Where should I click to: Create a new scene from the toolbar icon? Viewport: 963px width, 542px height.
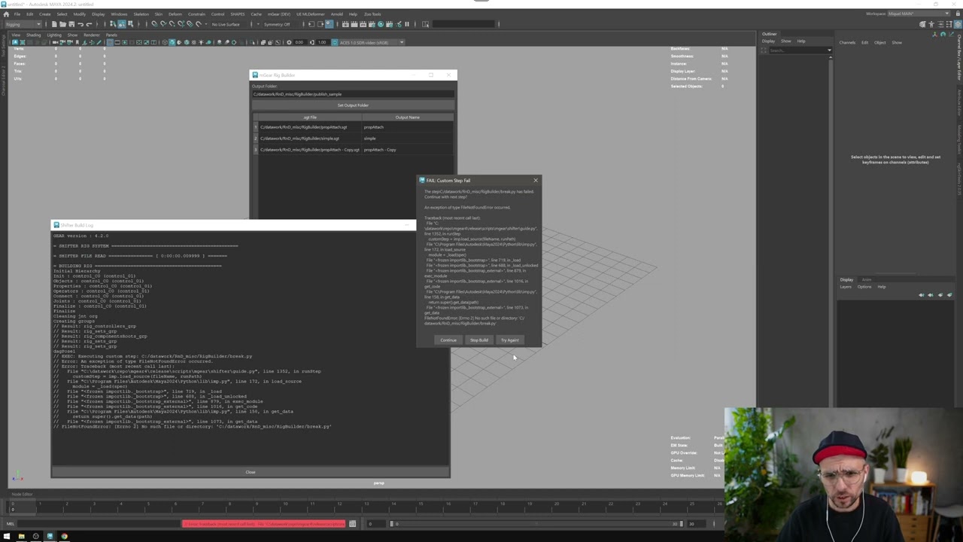click(x=54, y=24)
